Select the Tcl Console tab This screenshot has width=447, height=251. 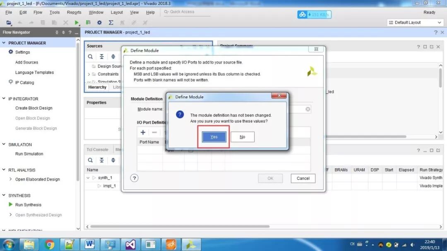[x=98, y=150]
